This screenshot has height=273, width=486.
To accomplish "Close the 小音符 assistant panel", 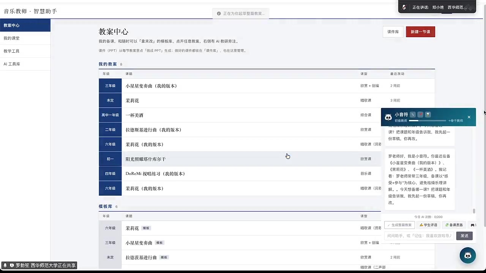I will [x=469, y=117].
